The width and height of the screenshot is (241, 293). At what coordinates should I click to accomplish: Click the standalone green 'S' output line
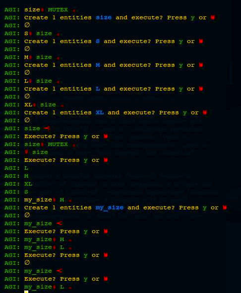[x=26, y=192]
